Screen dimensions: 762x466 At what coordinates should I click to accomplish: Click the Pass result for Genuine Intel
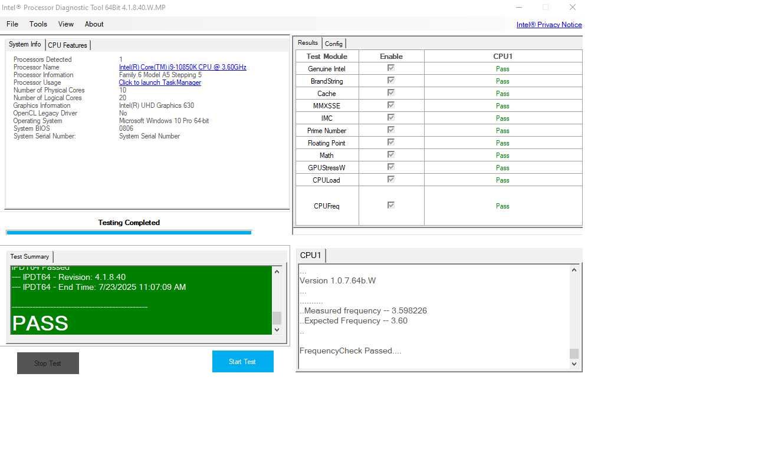click(502, 69)
